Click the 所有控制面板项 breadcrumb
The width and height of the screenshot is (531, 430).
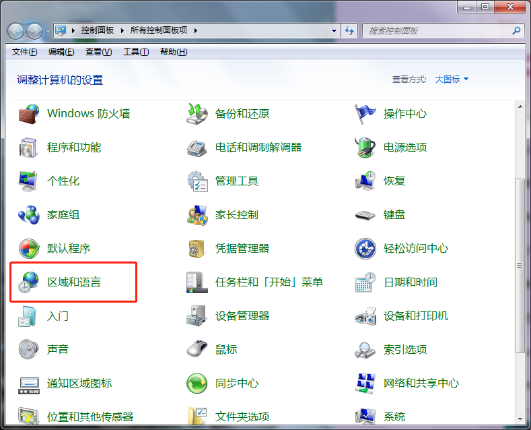(x=159, y=30)
